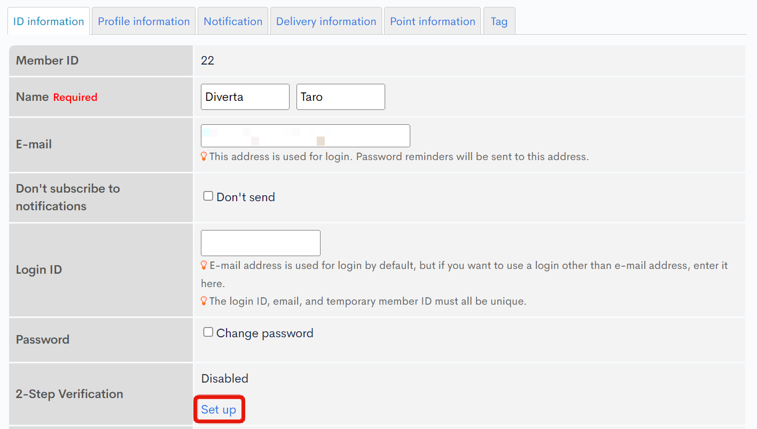Click the red Required label beside Name

coord(75,97)
